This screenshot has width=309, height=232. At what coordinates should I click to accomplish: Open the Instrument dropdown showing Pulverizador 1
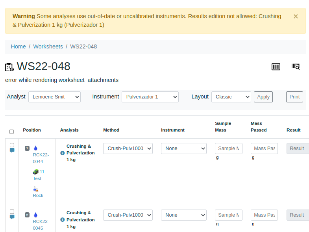(x=150, y=97)
